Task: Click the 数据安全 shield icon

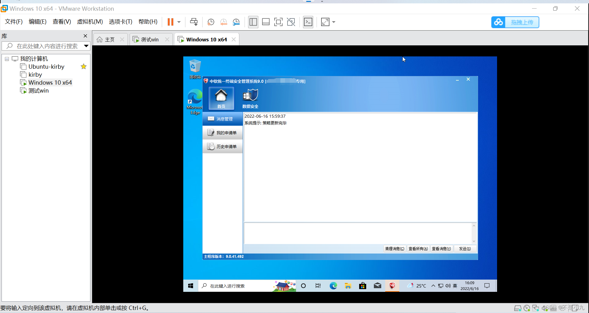Action: tap(250, 98)
